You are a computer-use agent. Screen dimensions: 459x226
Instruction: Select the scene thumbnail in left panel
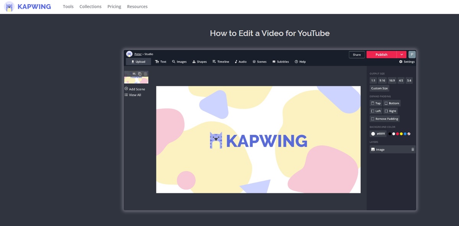click(136, 80)
